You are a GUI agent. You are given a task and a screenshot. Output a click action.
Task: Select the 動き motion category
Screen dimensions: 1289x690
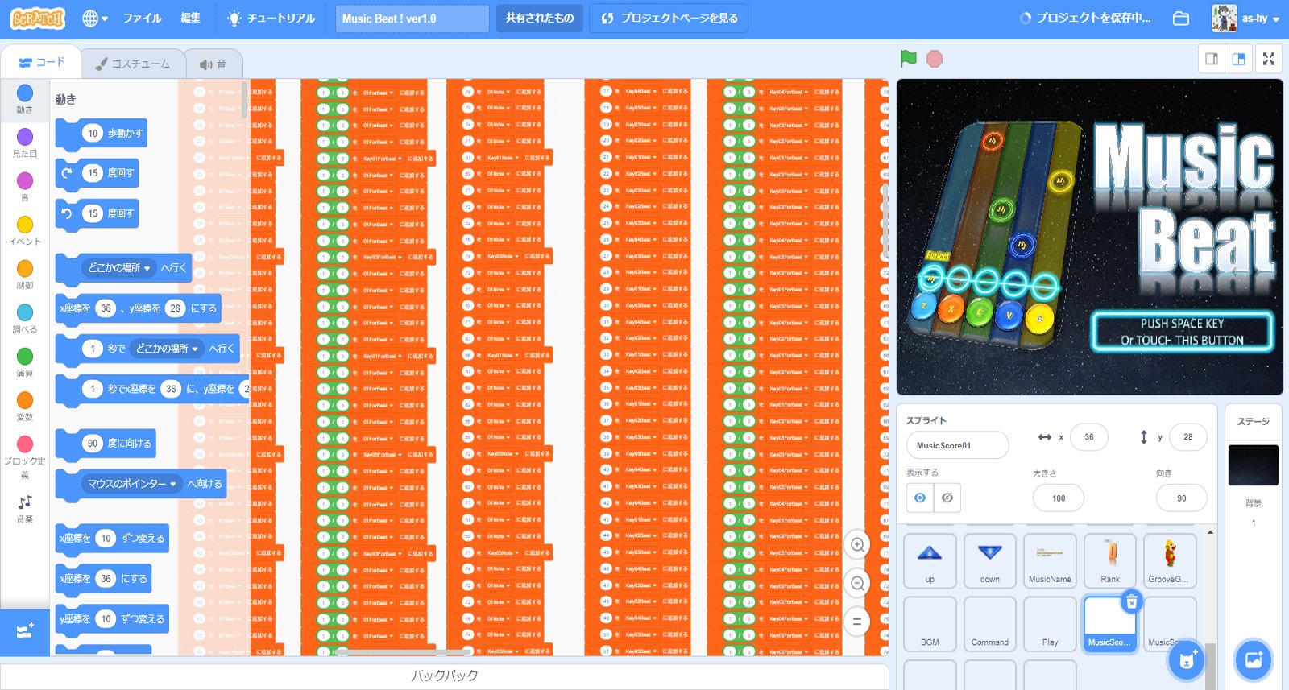coord(25,99)
